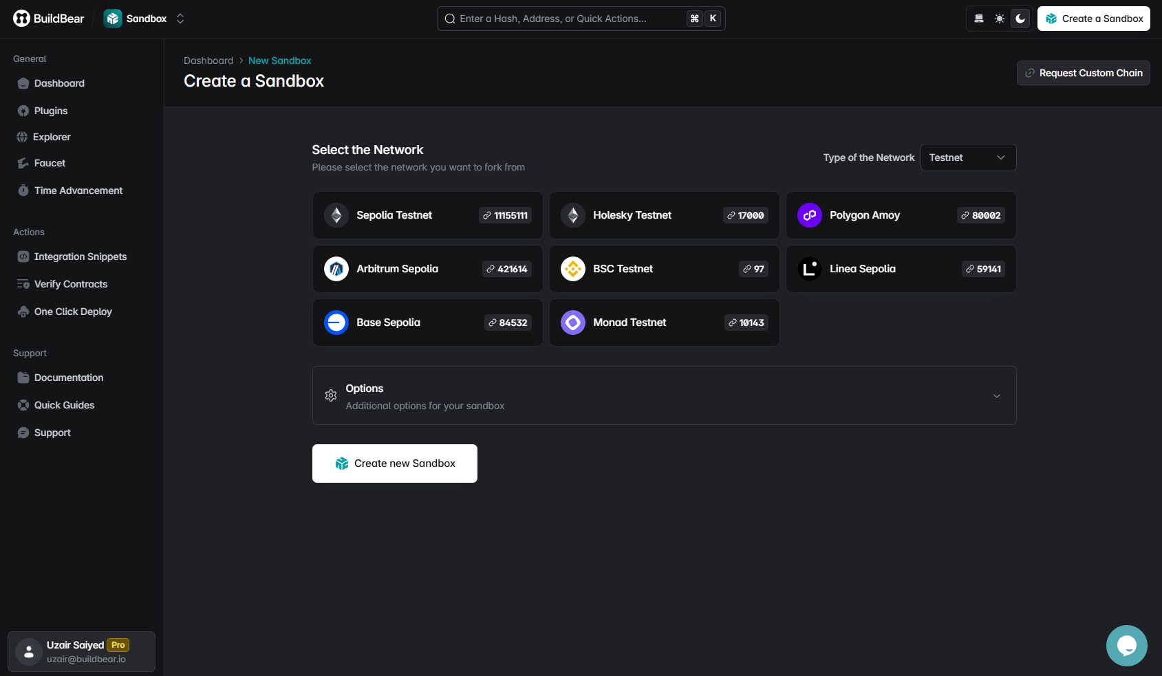The width and height of the screenshot is (1162, 676).
Task: Click the Base Sepolia logo icon
Action: pyautogui.click(x=336, y=323)
